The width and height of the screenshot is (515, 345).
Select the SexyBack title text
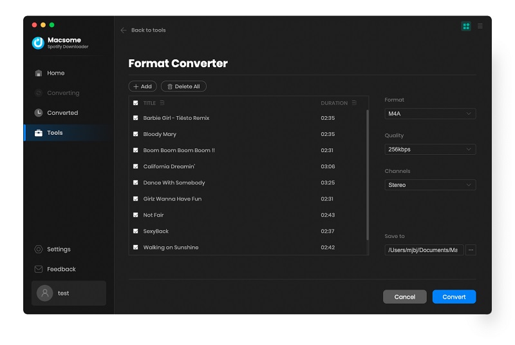point(156,232)
